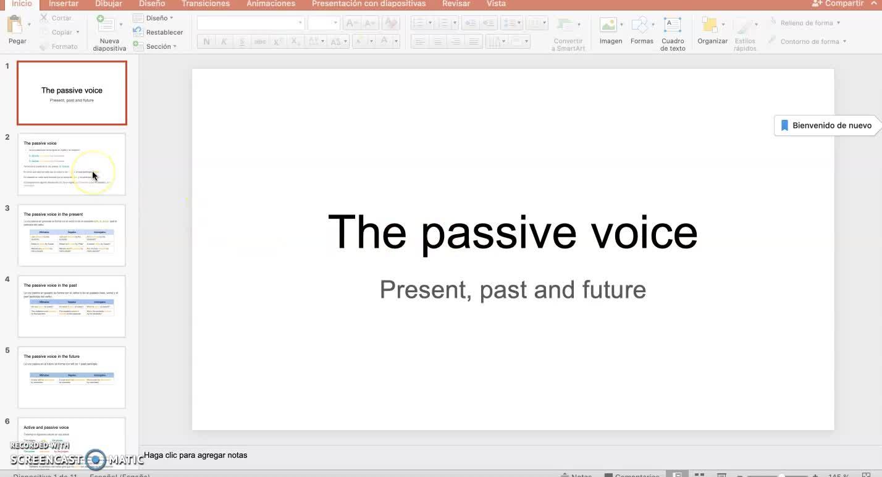Click the Compartir share button
The image size is (882, 477).
[837, 4]
